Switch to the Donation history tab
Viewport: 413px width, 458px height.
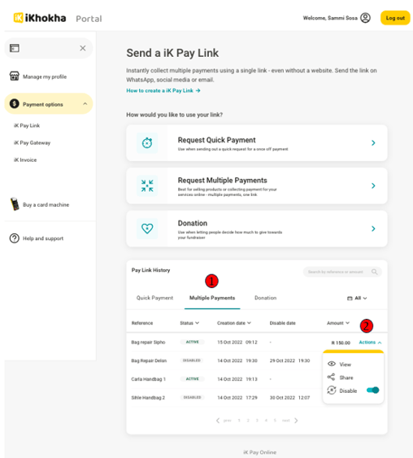coord(265,298)
